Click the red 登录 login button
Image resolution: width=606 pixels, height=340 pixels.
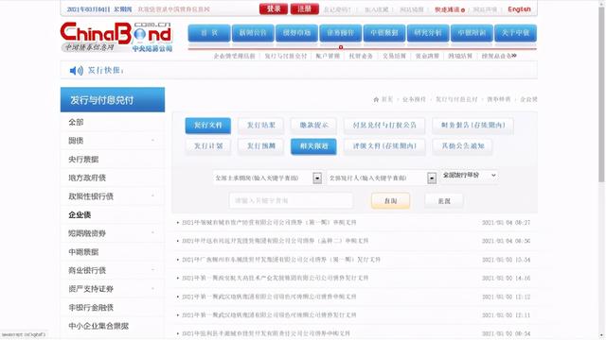[274, 8]
